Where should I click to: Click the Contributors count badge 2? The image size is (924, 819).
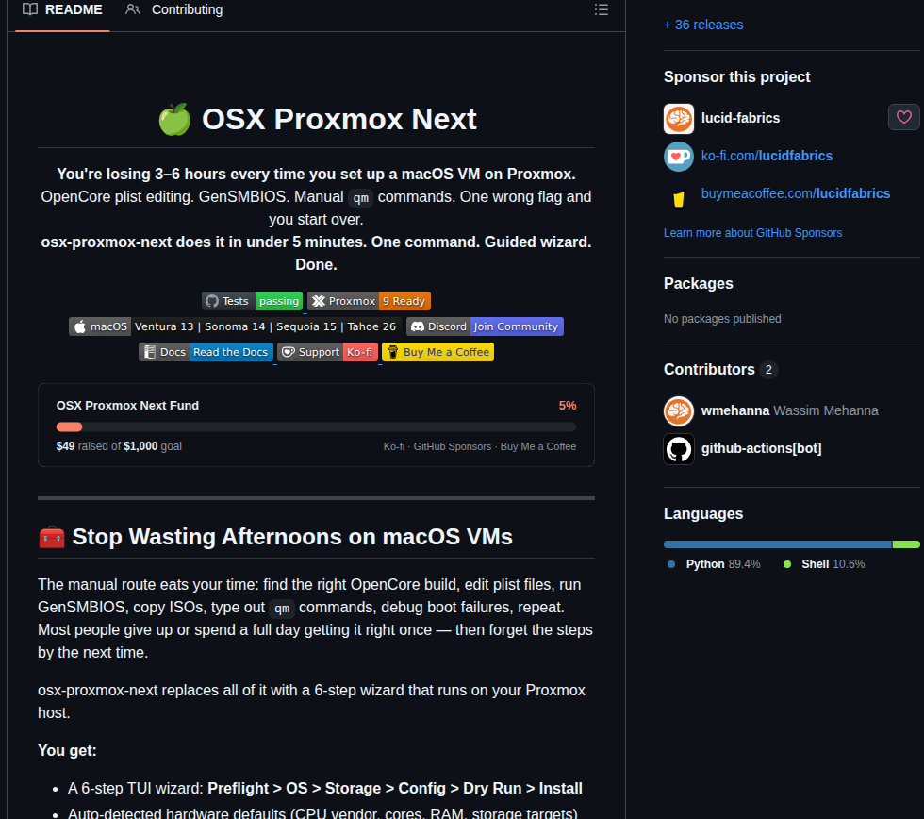pos(768,370)
